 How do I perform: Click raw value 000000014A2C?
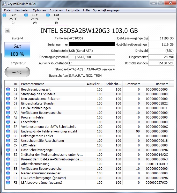157,155
